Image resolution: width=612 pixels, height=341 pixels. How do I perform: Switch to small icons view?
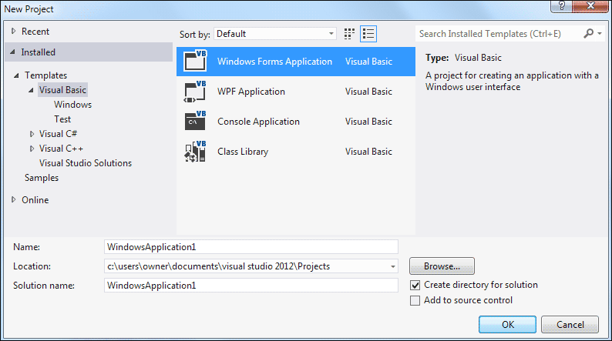click(350, 34)
